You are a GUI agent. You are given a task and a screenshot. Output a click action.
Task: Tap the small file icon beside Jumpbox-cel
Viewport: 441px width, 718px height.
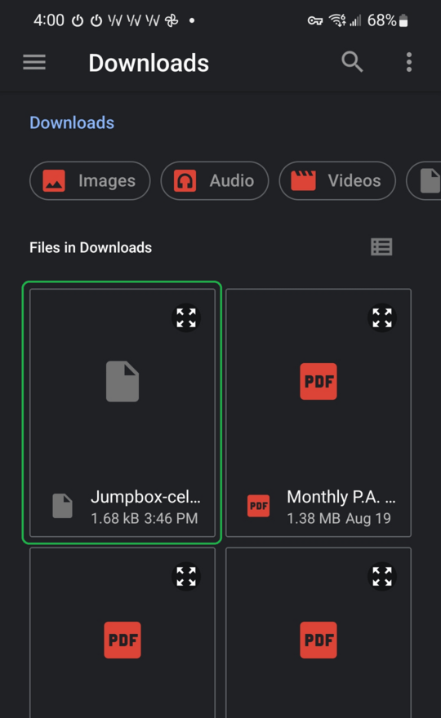coord(62,506)
